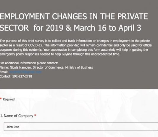Image resolution: width=158 pixels, height=137 pixels.
Task: Place cursor after the John Doe text
Action: (19, 127)
